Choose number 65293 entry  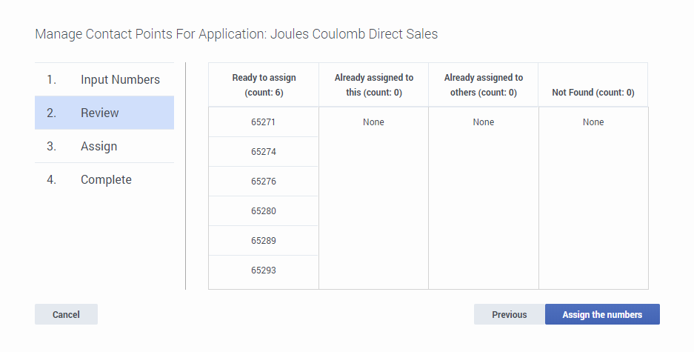tap(263, 270)
